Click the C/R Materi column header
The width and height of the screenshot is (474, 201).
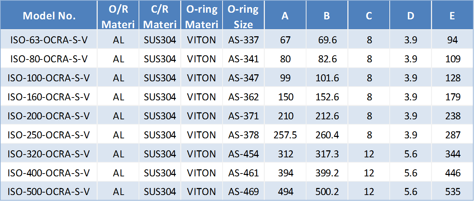pyautogui.click(x=160, y=15)
